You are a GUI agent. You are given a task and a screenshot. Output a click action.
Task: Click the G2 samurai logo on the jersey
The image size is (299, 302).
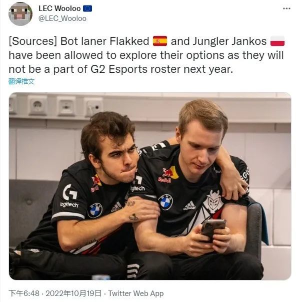pyautogui.click(x=213, y=202)
